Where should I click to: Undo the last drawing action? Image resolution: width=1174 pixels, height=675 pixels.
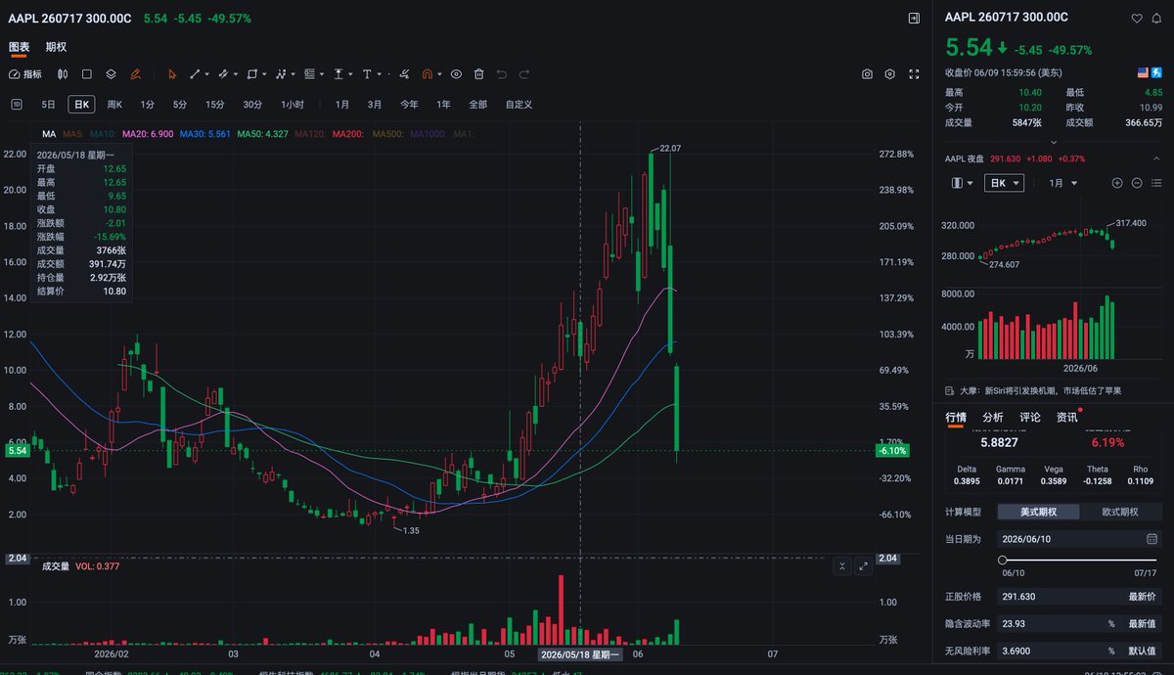pyautogui.click(x=502, y=74)
